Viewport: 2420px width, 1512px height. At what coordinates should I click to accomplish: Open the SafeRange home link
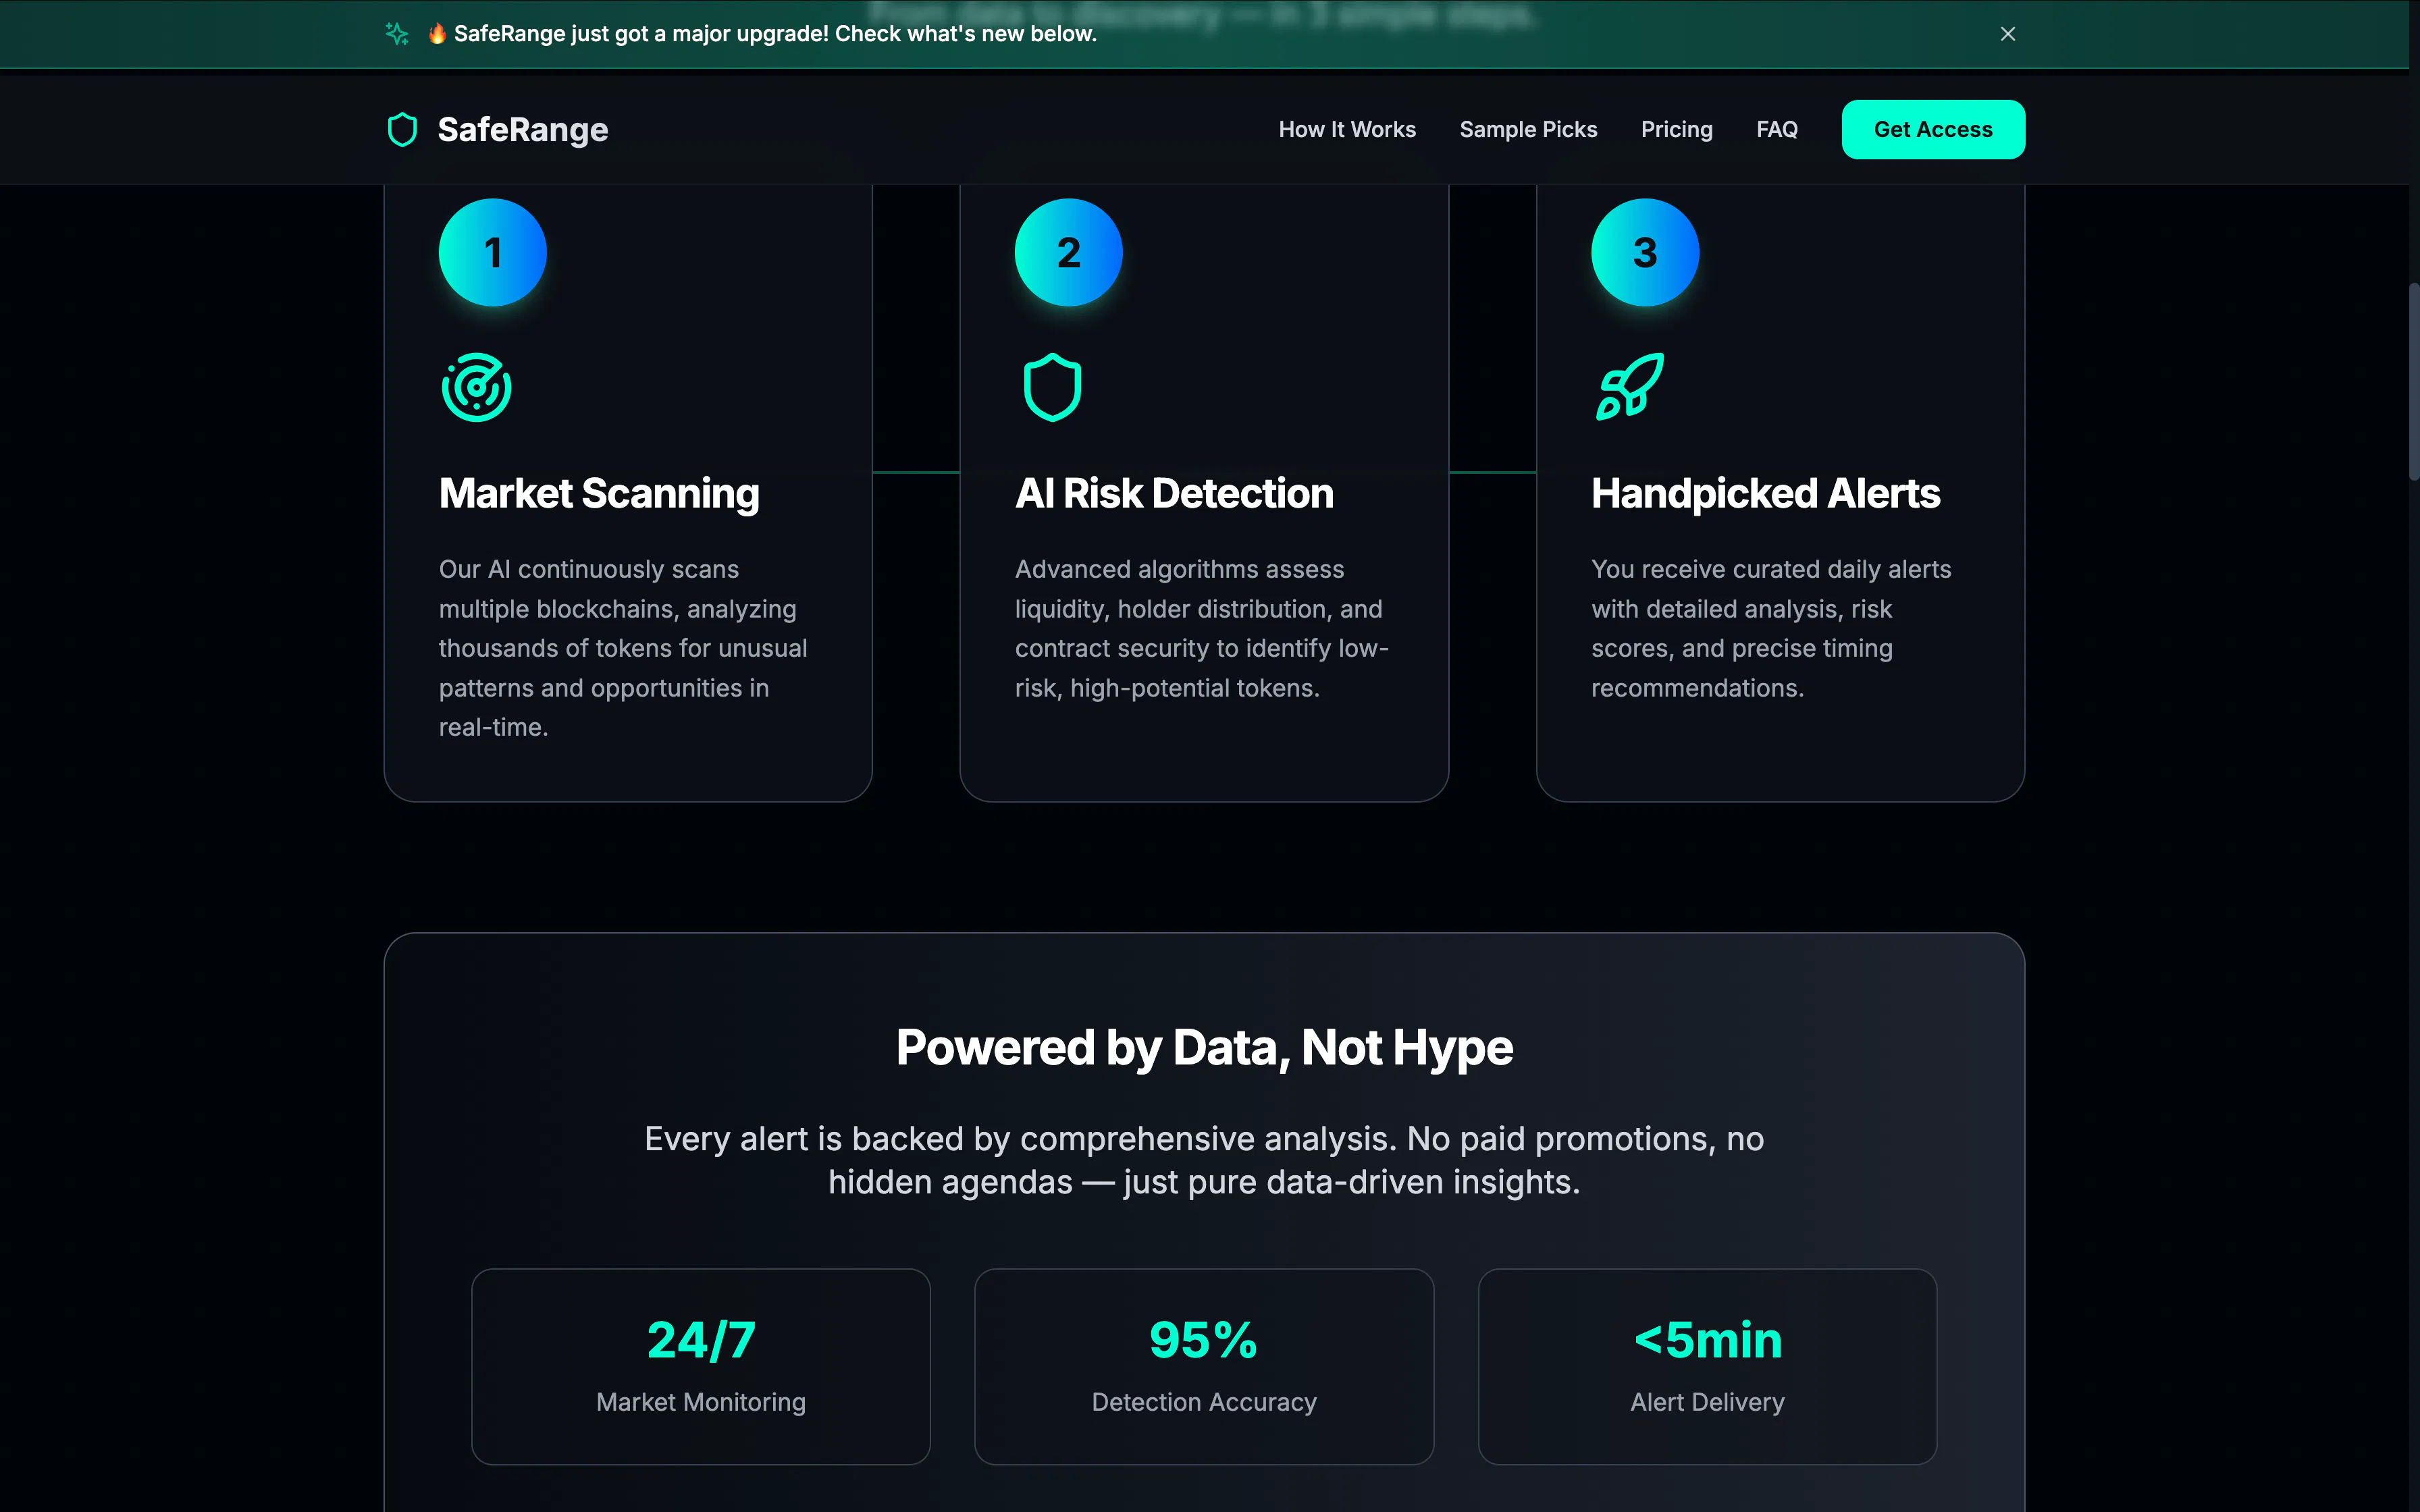497,130
